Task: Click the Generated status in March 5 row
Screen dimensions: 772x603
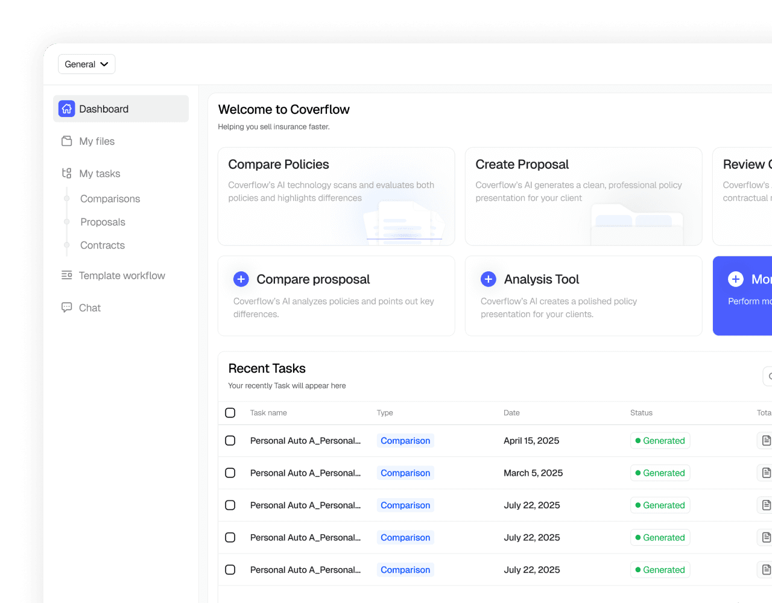Action: pos(660,473)
